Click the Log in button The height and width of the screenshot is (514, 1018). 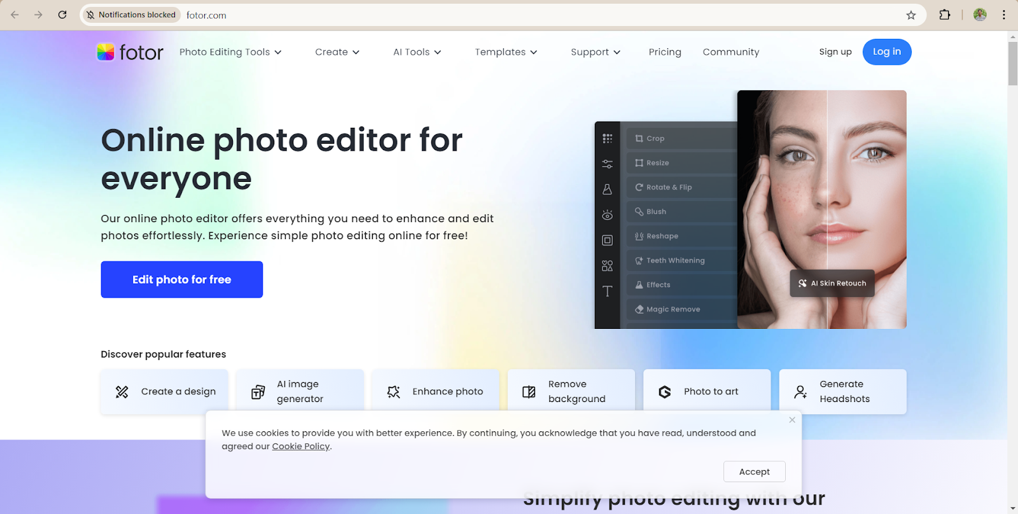pyautogui.click(x=887, y=52)
